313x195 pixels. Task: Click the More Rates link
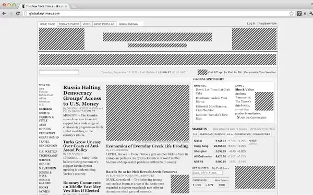[222, 180]
